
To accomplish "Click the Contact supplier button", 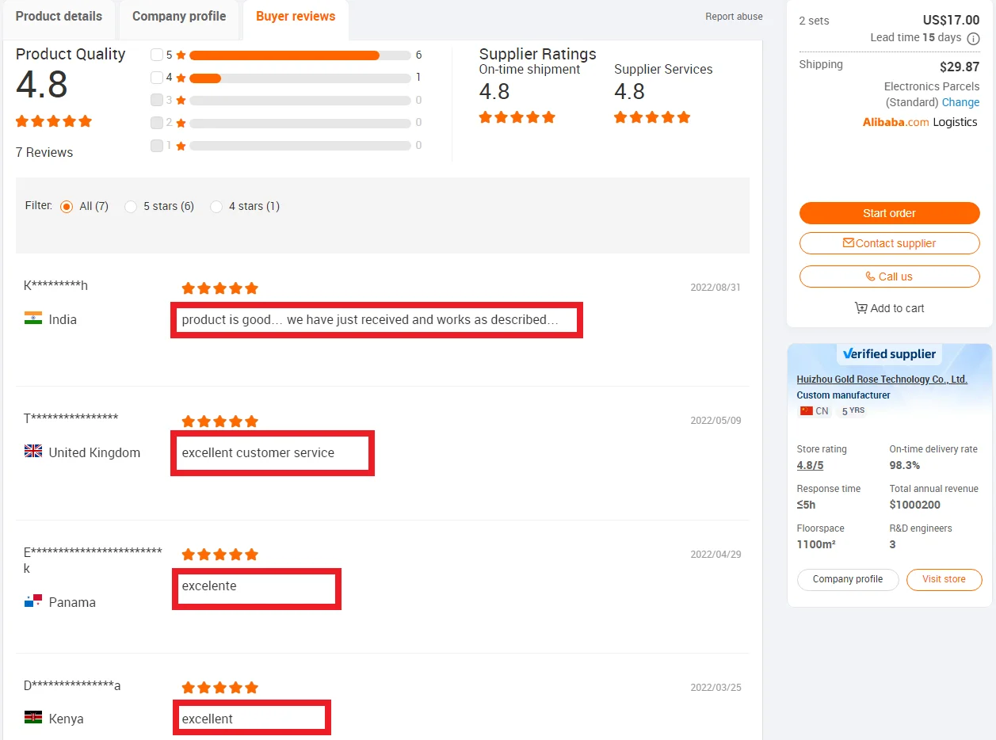I will pos(889,243).
